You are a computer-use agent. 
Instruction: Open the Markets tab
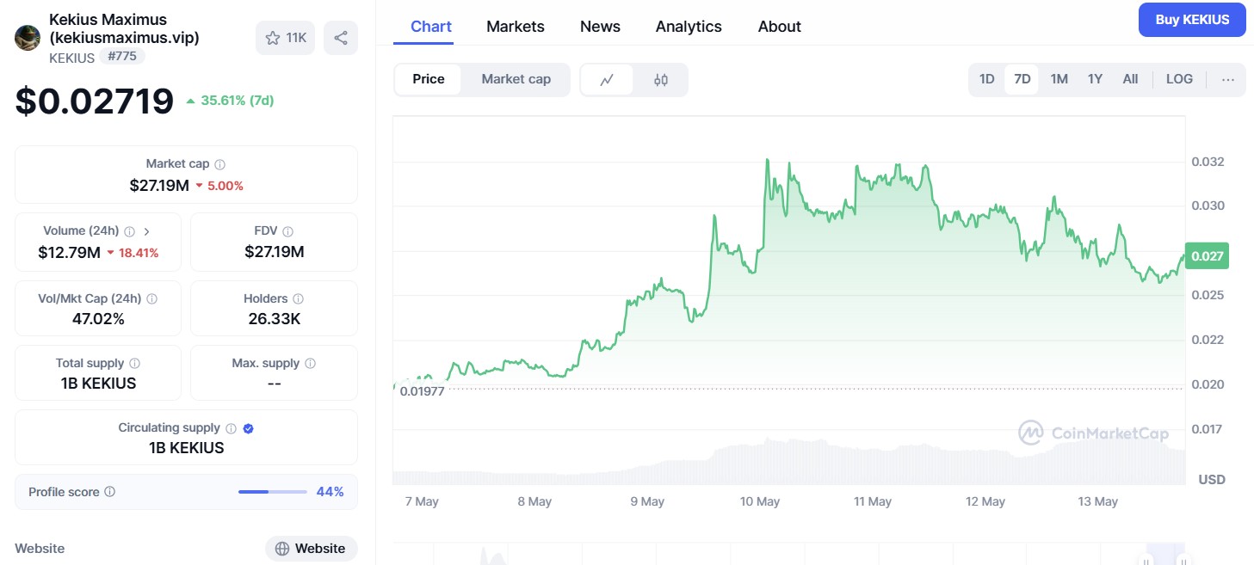tap(515, 27)
